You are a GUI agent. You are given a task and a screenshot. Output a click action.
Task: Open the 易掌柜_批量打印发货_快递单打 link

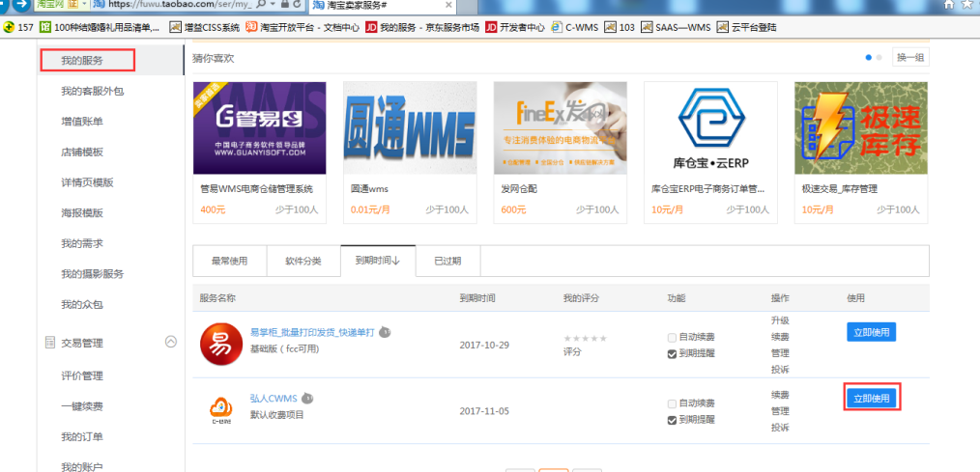tap(312, 332)
